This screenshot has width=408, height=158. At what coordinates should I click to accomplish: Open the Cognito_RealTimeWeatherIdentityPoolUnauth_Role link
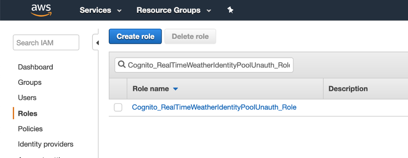coord(214,107)
